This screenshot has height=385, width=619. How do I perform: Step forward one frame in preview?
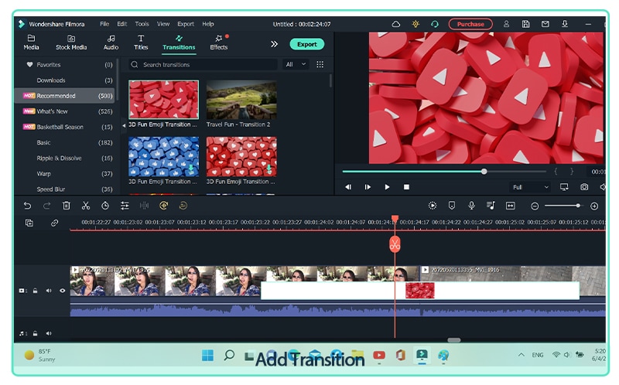pyautogui.click(x=368, y=187)
